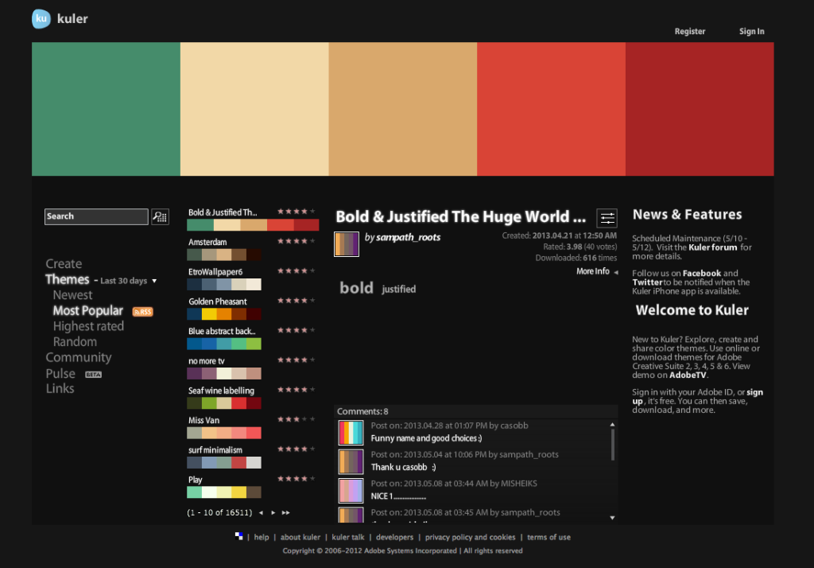Image resolution: width=814 pixels, height=568 pixels.
Task: Open the Kuler forum link
Action: [x=713, y=247]
